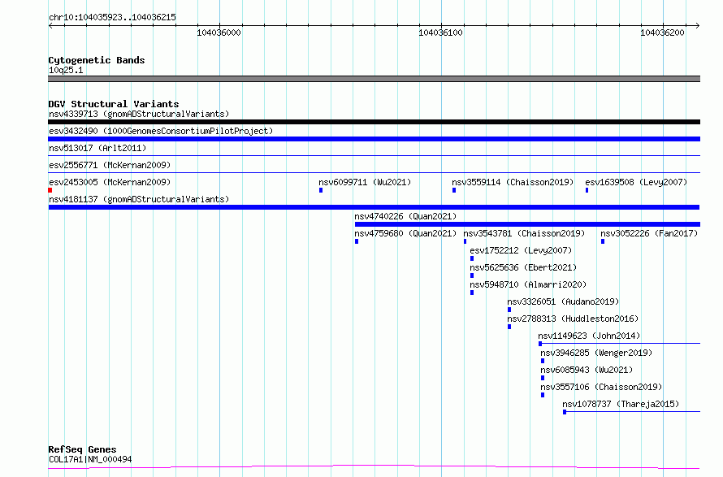The image size is (723, 477).
Task: Select the nsv1078737 start marker
Action: tap(565, 412)
